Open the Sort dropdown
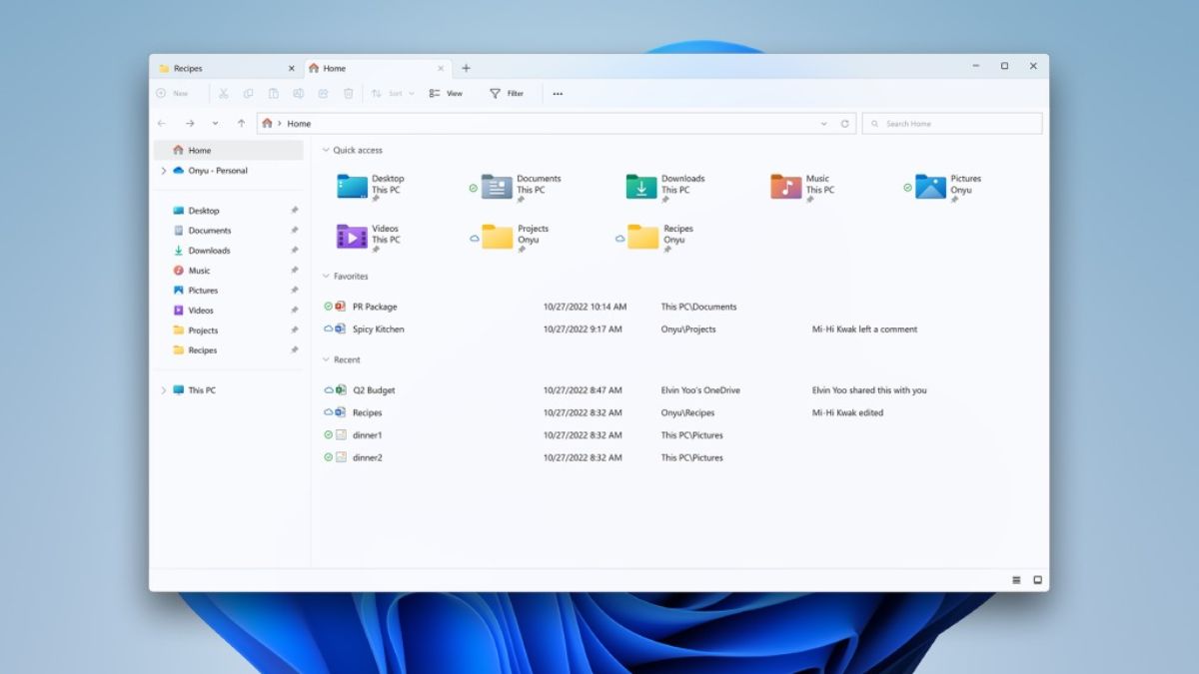1199x674 pixels. pyautogui.click(x=392, y=93)
